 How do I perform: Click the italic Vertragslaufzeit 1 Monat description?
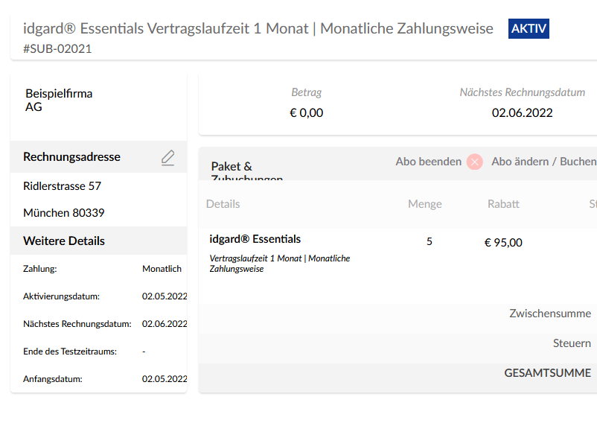(x=279, y=264)
